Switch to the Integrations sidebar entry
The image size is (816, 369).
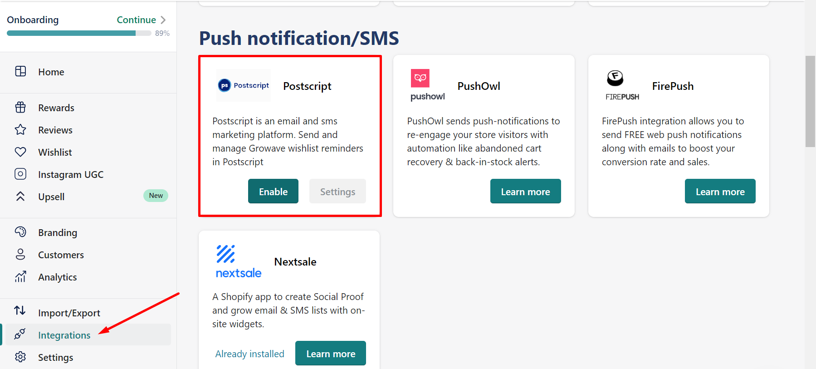point(64,335)
